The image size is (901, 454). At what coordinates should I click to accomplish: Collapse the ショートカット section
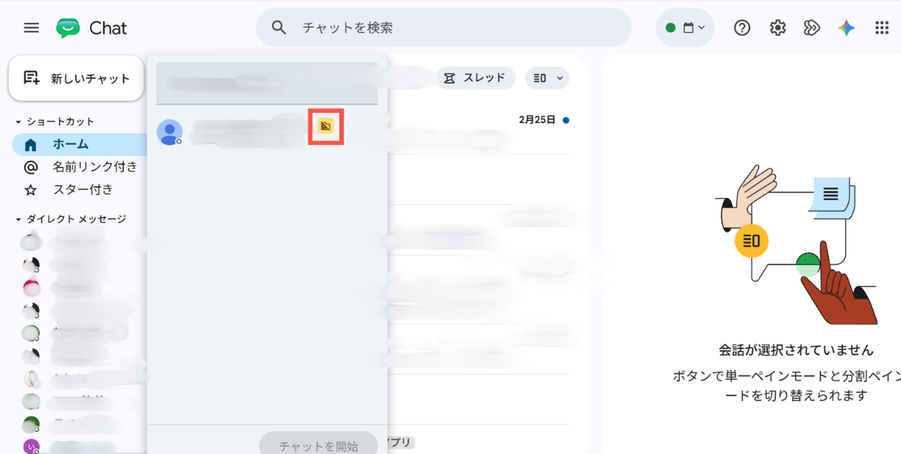click(18, 122)
